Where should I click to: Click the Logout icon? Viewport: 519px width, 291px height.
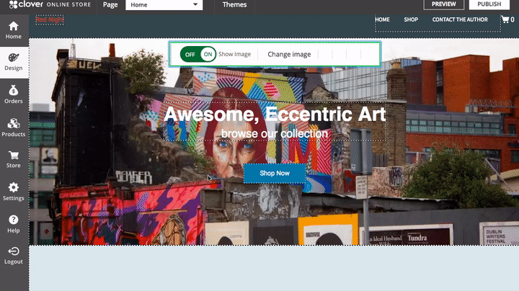pos(14,251)
